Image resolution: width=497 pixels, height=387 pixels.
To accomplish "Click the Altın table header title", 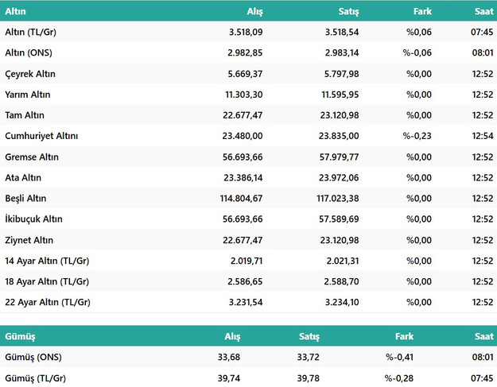I will 16,11.
